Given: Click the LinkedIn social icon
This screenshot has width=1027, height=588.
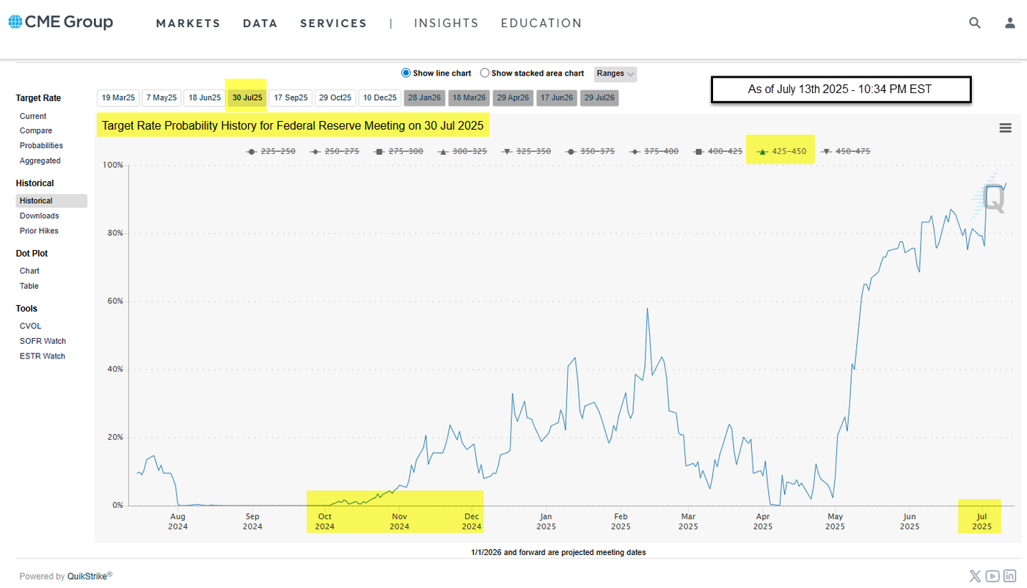Looking at the screenshot, I should [1009, 576].
